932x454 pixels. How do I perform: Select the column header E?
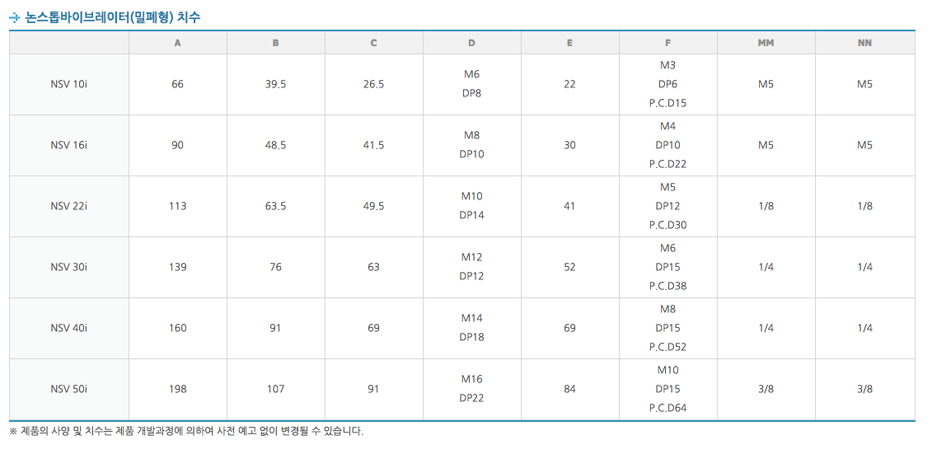click(x=569, y=43)
